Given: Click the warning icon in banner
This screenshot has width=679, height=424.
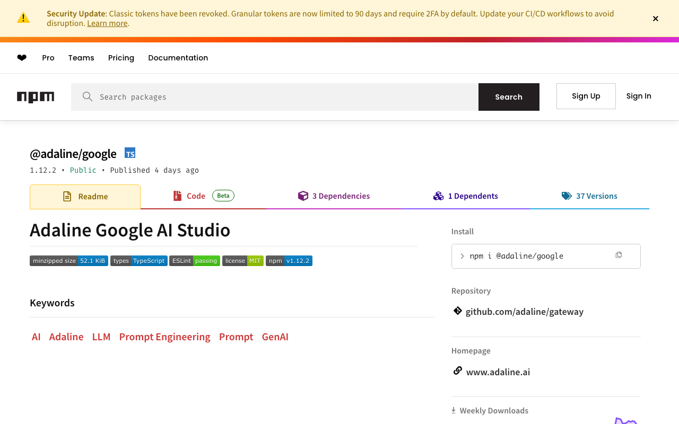Looking at the screenshot, I should (23, 18).
